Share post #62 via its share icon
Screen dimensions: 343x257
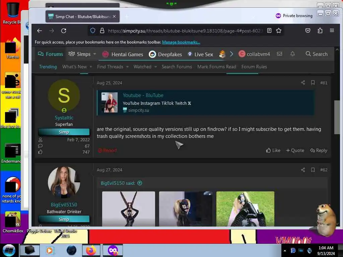(x=303, y=170)
